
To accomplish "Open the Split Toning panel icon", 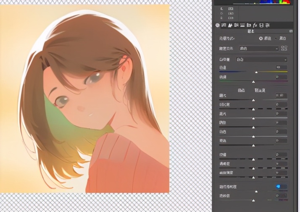I will (242, 25).
